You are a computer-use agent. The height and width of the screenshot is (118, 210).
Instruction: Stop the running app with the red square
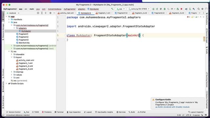[x=181, y=9]
